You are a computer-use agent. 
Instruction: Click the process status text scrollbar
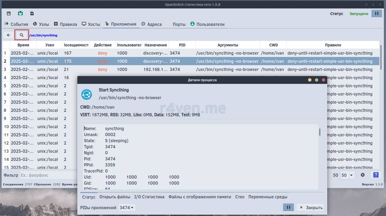320,132
